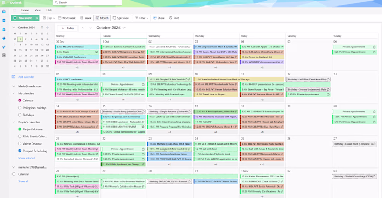Screen dimensions: 382x198
Task: Enable Birthdays calendar
Action: (x=20, y=115)
